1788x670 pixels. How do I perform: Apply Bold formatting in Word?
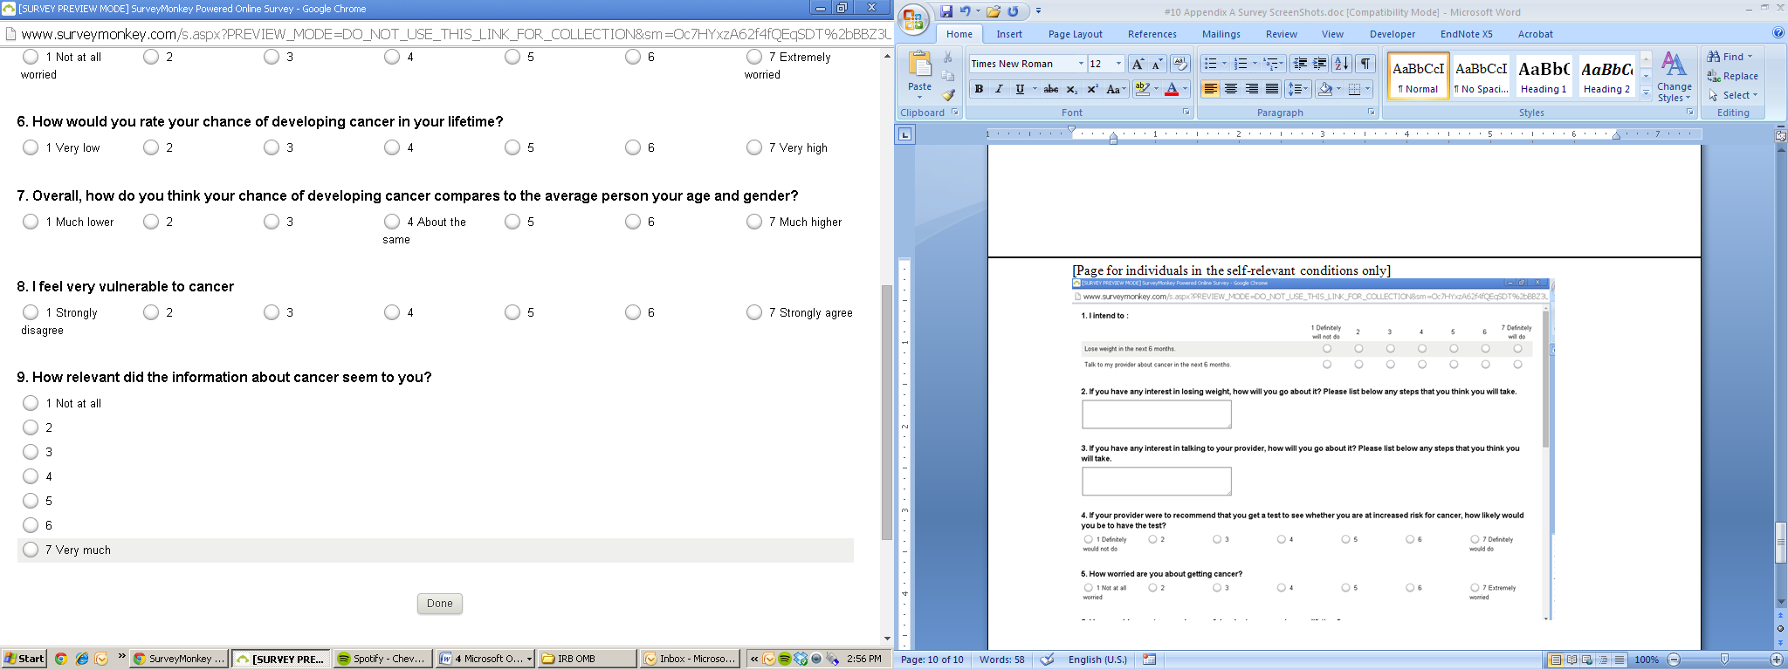979,89
